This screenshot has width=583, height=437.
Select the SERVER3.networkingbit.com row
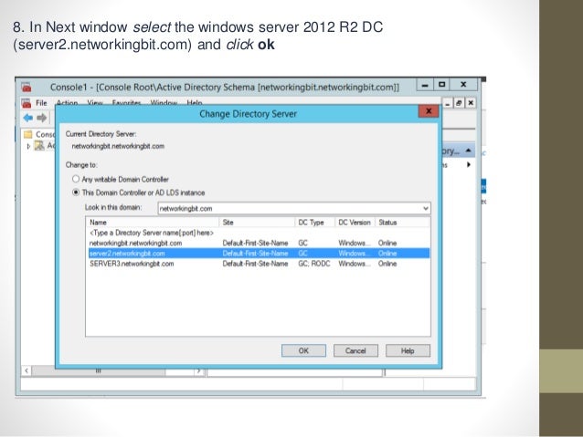coord(259,264)
